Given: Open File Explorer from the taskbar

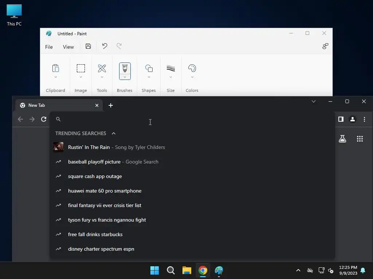Looking at the screenshot, I should pyautogui.click(x=187, y=270).
